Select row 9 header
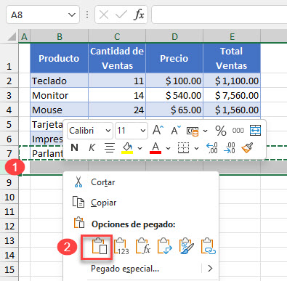The width and height of the screenshot is (287, 281). [9, 182]
